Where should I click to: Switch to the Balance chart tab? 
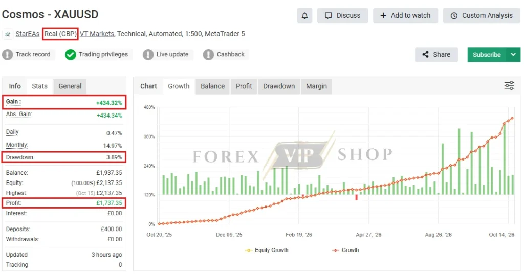[212, 86]
